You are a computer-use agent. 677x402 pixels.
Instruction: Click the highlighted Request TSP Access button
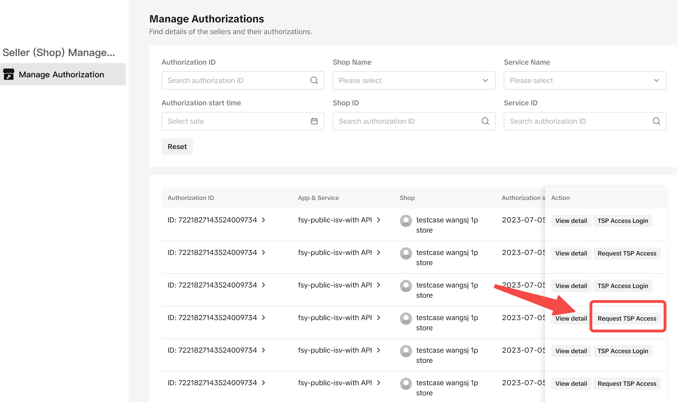[627, 318]
